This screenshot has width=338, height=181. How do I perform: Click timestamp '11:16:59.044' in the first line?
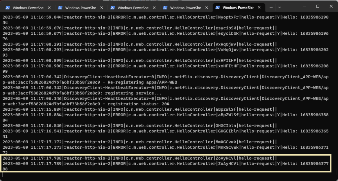tap(46, 17)
